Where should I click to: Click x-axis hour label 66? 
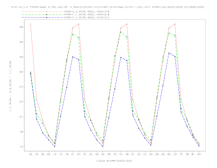[x=163, y=154]
